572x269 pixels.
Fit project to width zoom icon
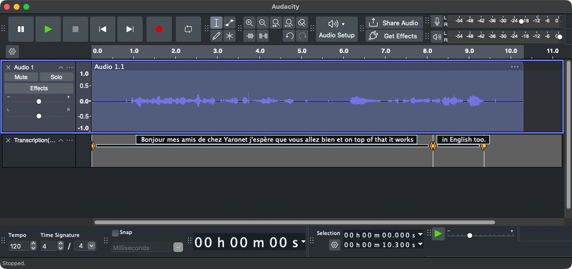(289, 23)
